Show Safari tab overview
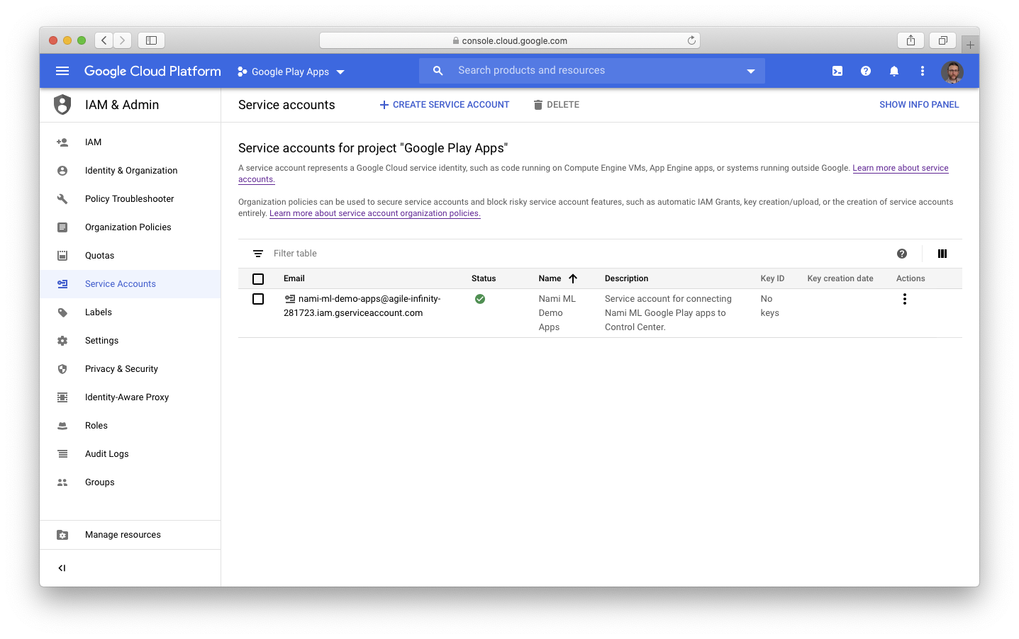The image size is (1019, 639). click(x=943, y=40)
